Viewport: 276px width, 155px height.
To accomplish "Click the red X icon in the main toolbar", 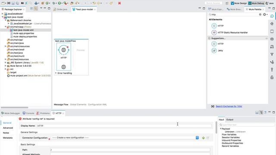I will [x=119, y=3].
